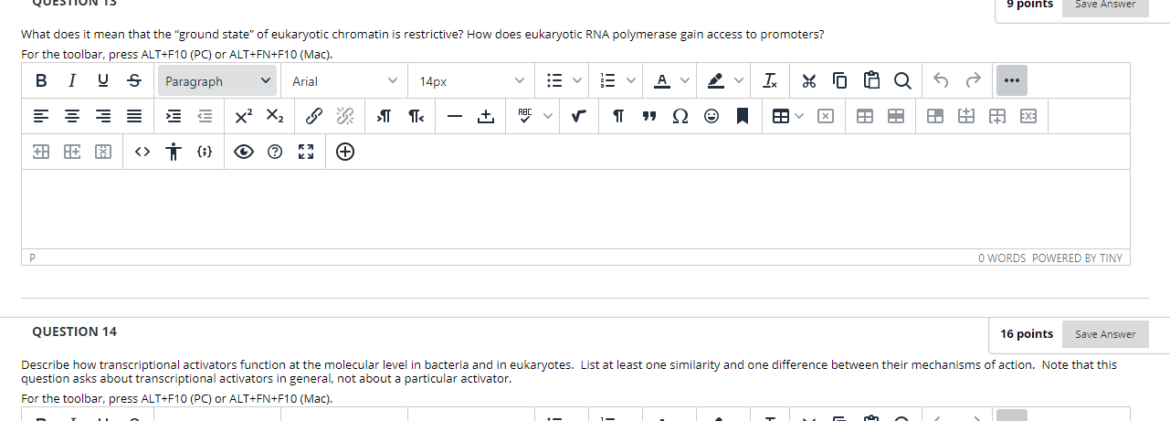This screenshot has width=1170, height=421.
Task: Open find and replace with the magnifier icon
Action: [x=901, y=81]
